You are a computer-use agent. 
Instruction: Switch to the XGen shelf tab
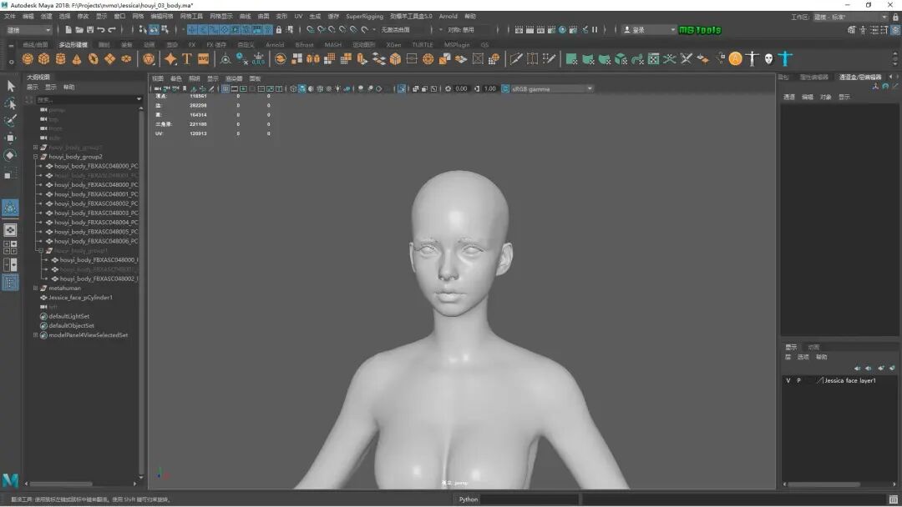[393, 45]
